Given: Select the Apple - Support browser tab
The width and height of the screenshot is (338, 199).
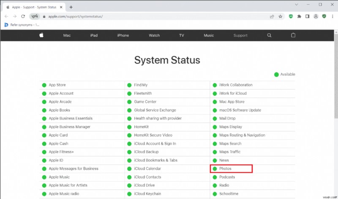Looking at the screenshot, I should (x=34, y=7).
